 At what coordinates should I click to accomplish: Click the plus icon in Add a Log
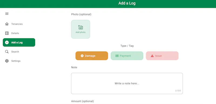tap(7, 42)
